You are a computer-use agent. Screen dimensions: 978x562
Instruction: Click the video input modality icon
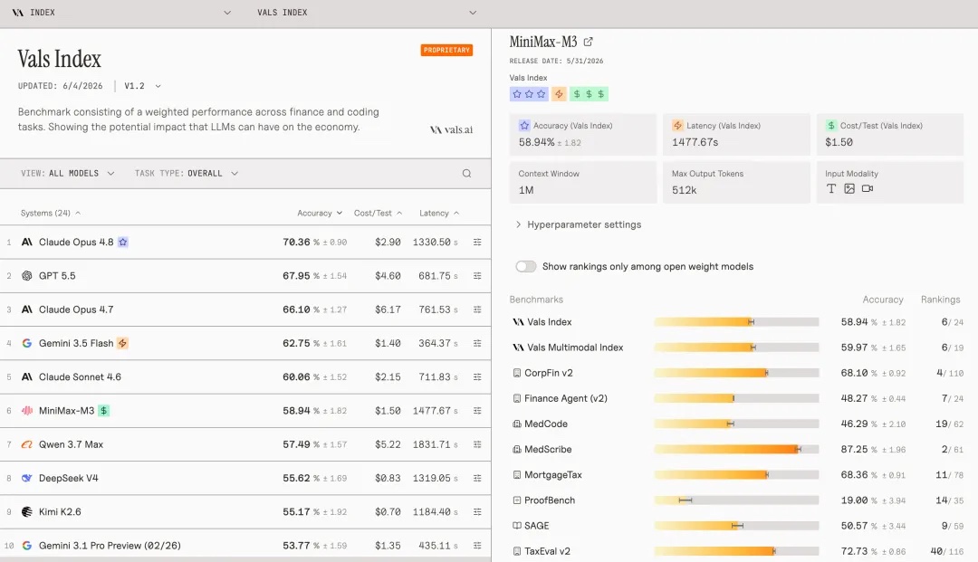pos(868,188)
